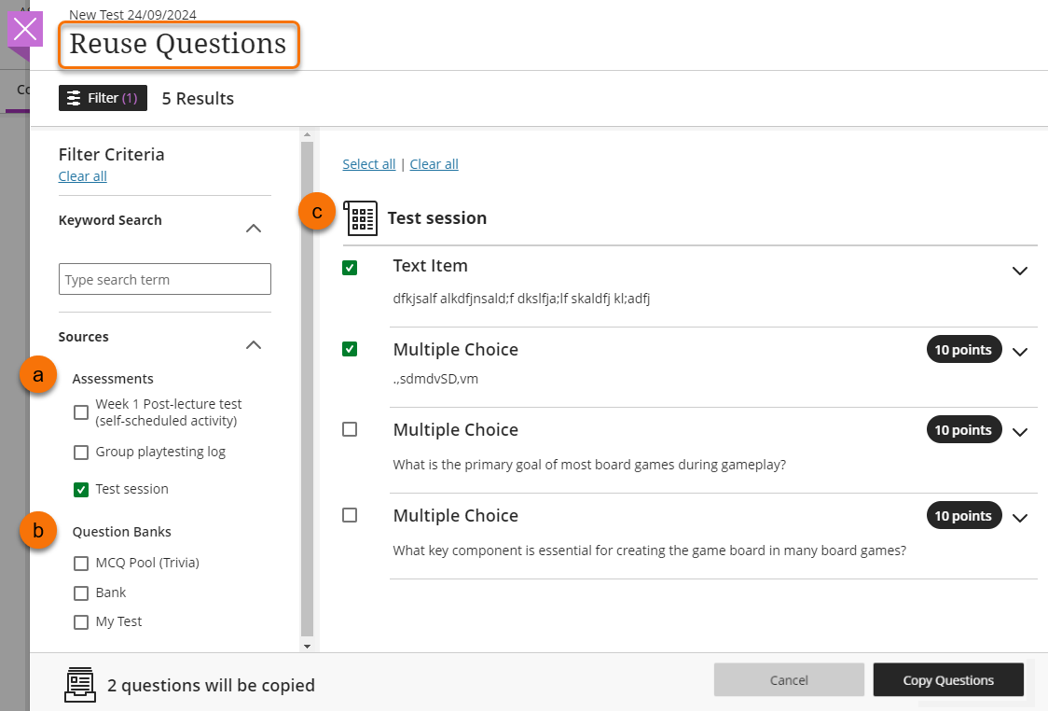Uncheck Test session source checkbox
The image size is (1048, 711).
click(81, 489)
